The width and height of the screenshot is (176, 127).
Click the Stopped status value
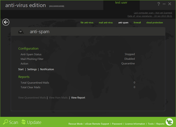coord(130,54)
